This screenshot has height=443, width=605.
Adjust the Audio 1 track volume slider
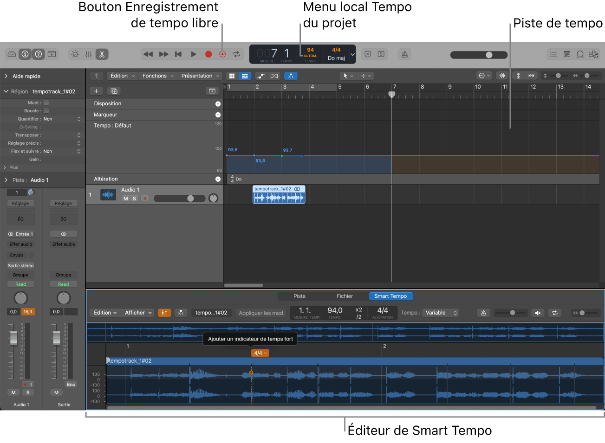click(x=179, y=199)
